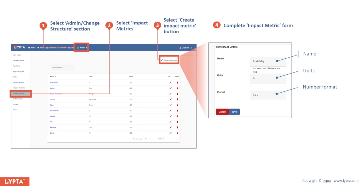The width and height of the screenshot is (362, 186).
Task: Edit the Availability metric with pencil icon
Action: 171,82
